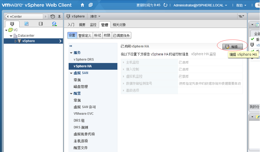The width and height of the screenshot is (260, 152).
Task: Click the 编辑... button for vSphere HA
Action: click(x=233, y=47)
